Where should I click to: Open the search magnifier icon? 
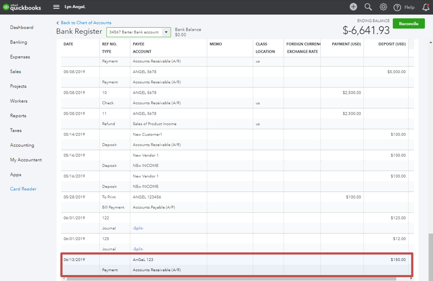368,7
